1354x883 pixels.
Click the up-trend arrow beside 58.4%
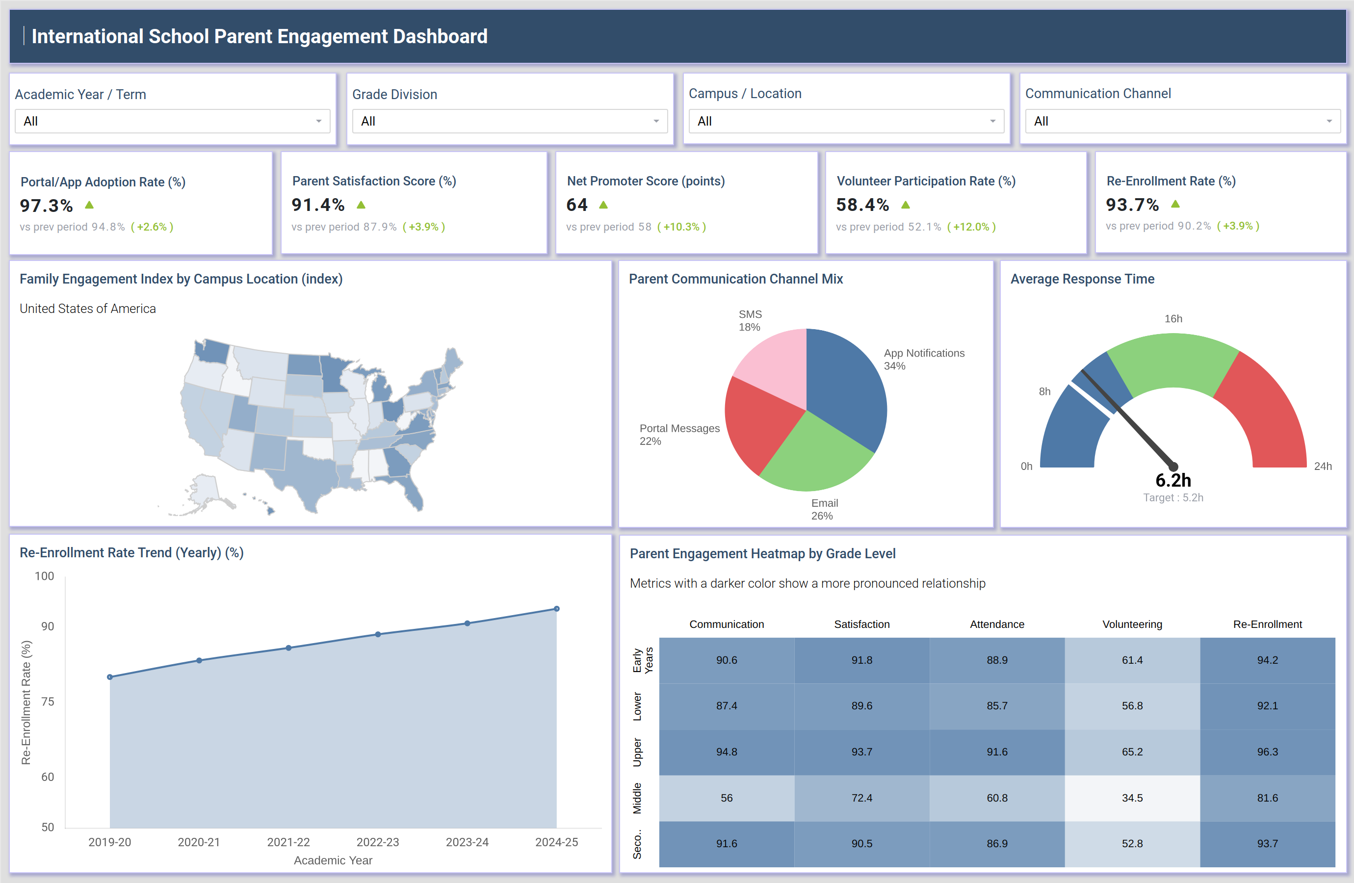(906, 204)
